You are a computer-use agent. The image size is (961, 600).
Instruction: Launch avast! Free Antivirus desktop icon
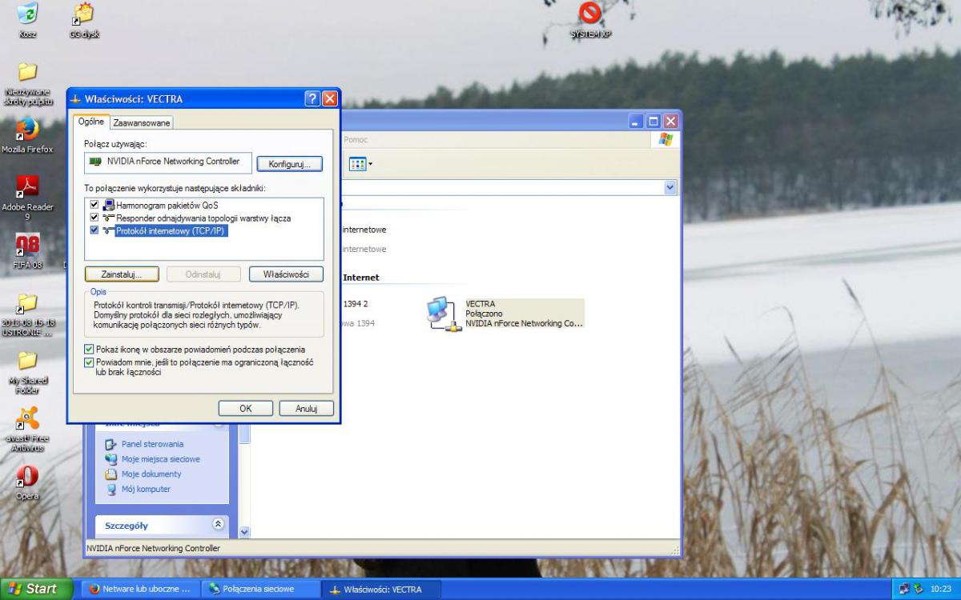click(x=27, y=418)
